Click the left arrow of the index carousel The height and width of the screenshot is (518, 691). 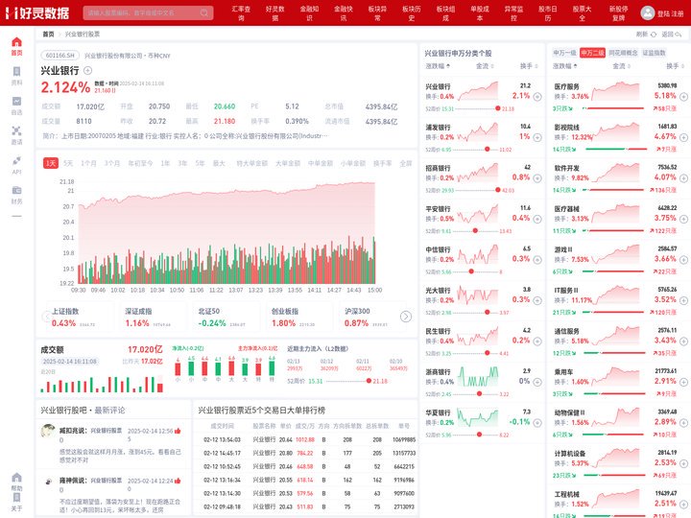pyautogui.click(x=46, y=317)
